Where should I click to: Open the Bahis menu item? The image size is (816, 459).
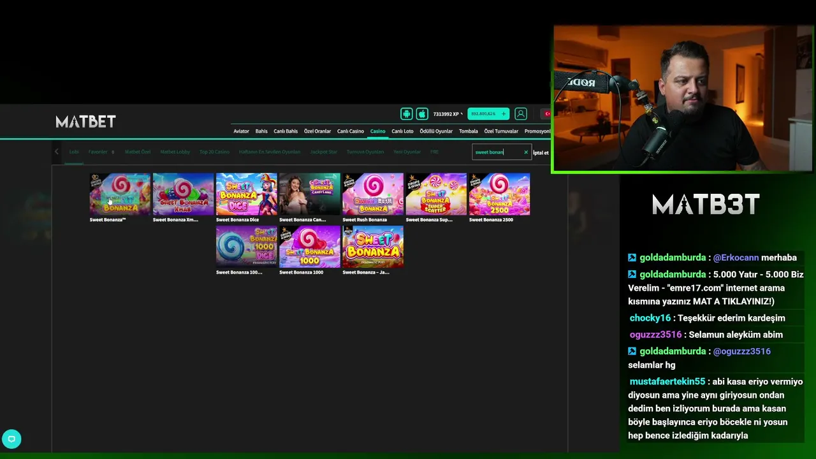click(x=261, y=131)
